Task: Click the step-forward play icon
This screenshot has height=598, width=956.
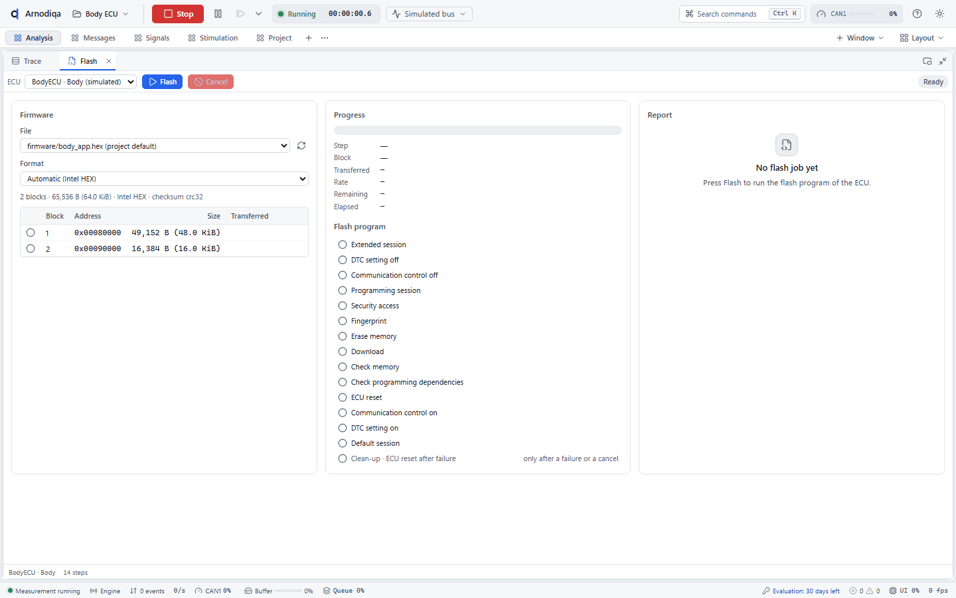Action: [x=240, y=14]
